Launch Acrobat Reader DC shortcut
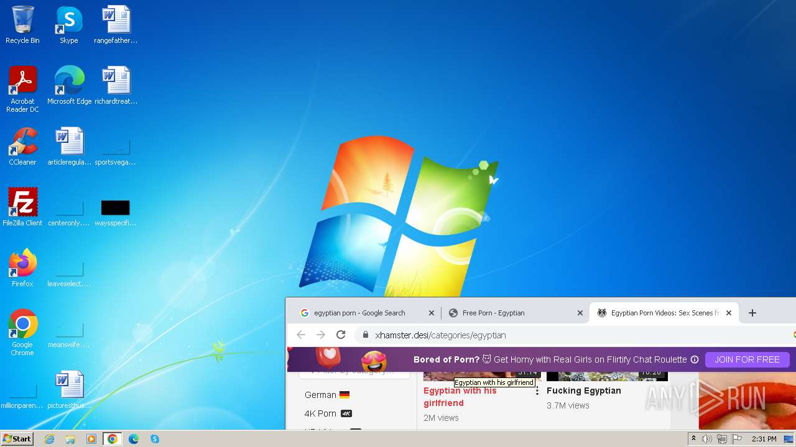Screen dimensions: 796x447 (x=22, y=89)
